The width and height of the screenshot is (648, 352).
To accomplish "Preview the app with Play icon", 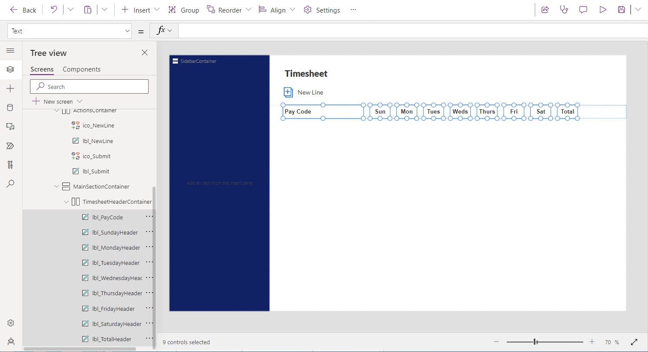I will click(x=603, y=10).
